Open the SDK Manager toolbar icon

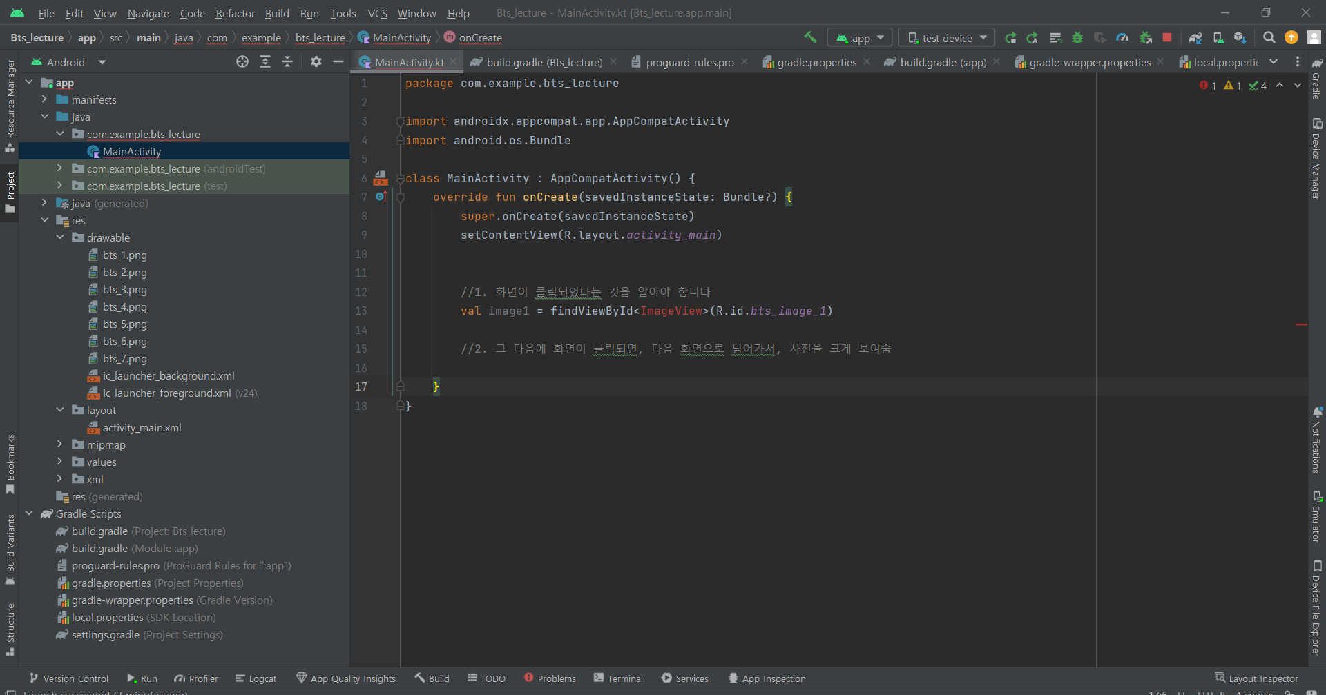[1240, 38]
